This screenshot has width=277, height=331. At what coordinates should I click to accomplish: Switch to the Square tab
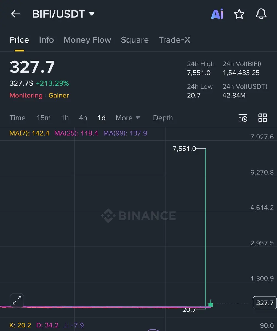(x=135, y=40)
